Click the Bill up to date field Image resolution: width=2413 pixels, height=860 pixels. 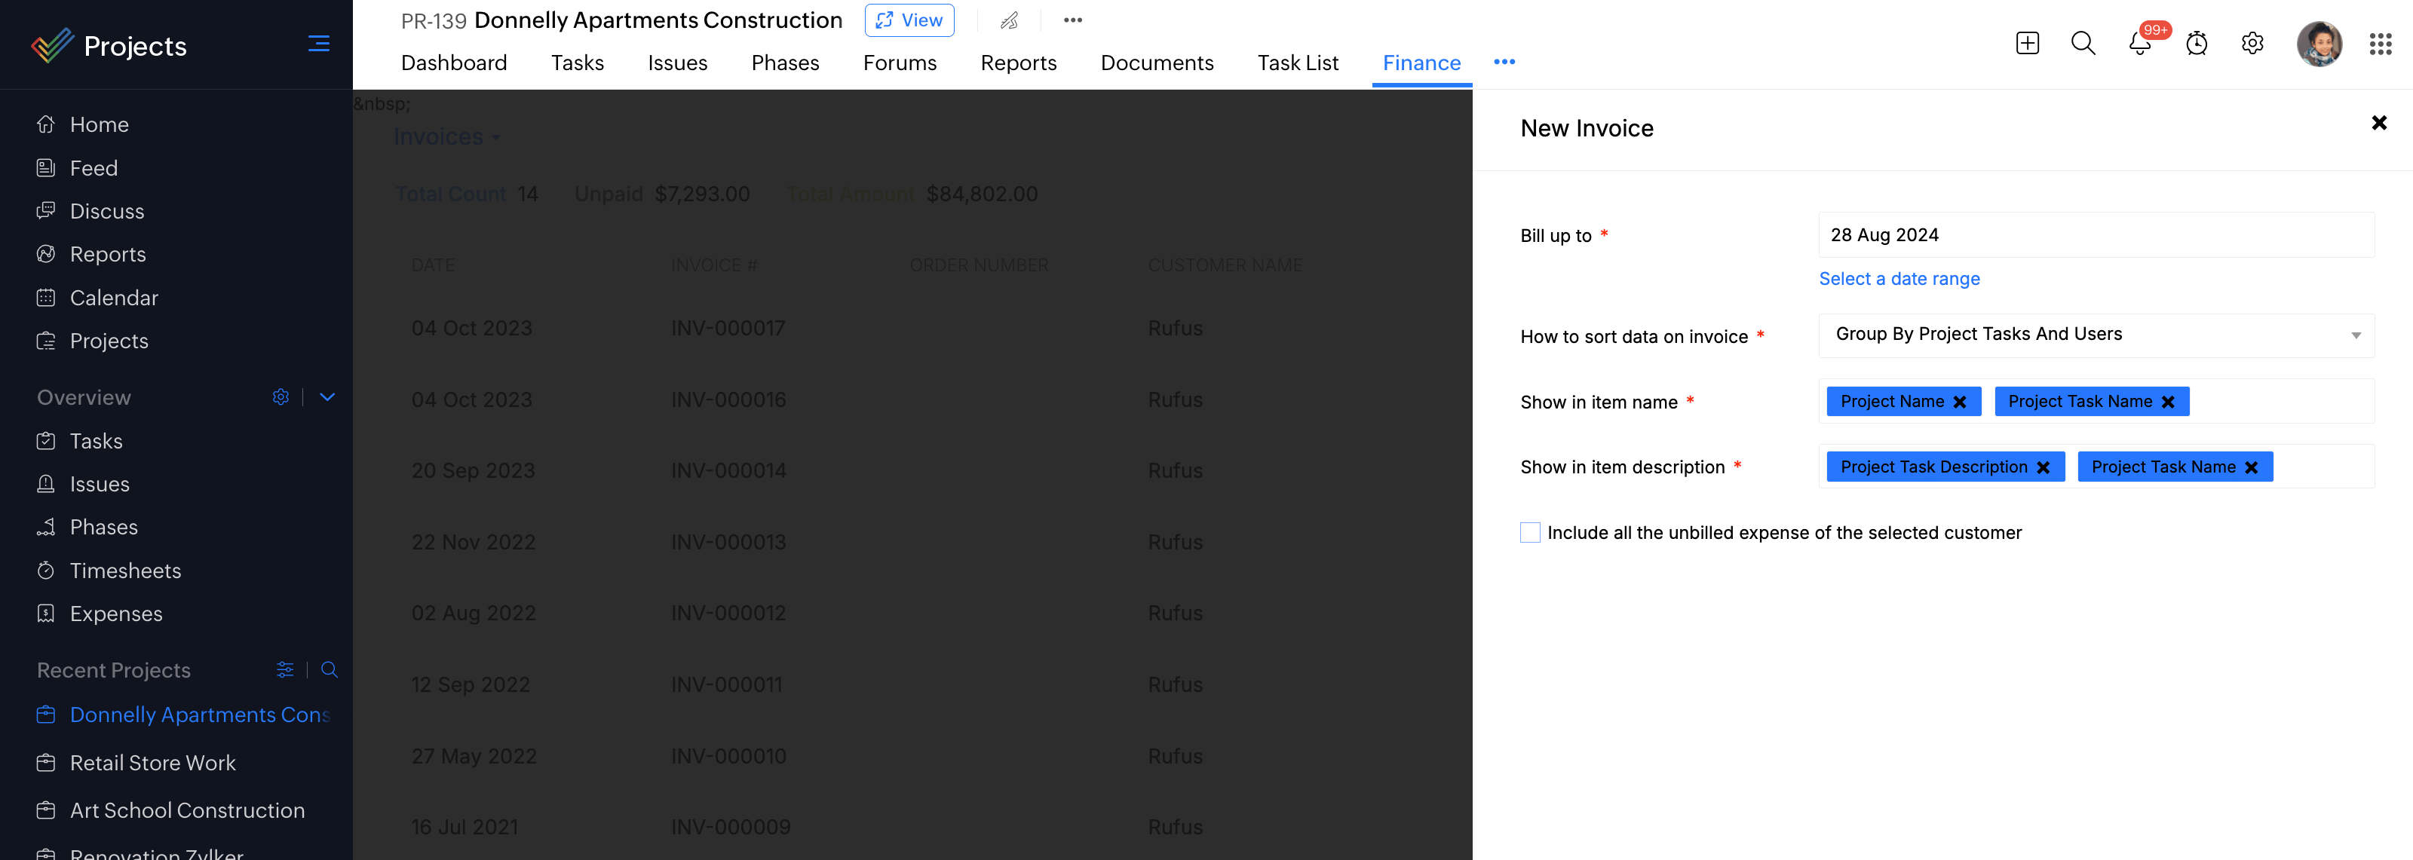tap(2096, 235)
